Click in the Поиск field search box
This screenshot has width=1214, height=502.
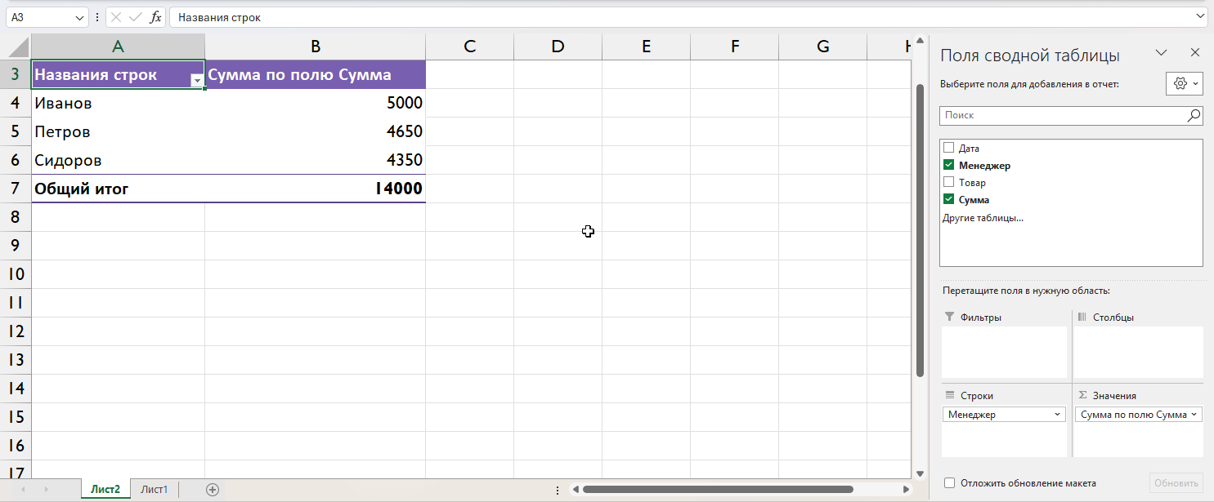click(1061, 116)
